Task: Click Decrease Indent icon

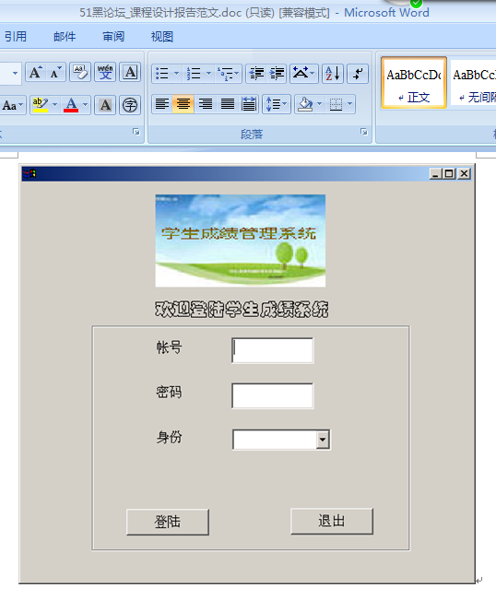Action: pos(256,74)
